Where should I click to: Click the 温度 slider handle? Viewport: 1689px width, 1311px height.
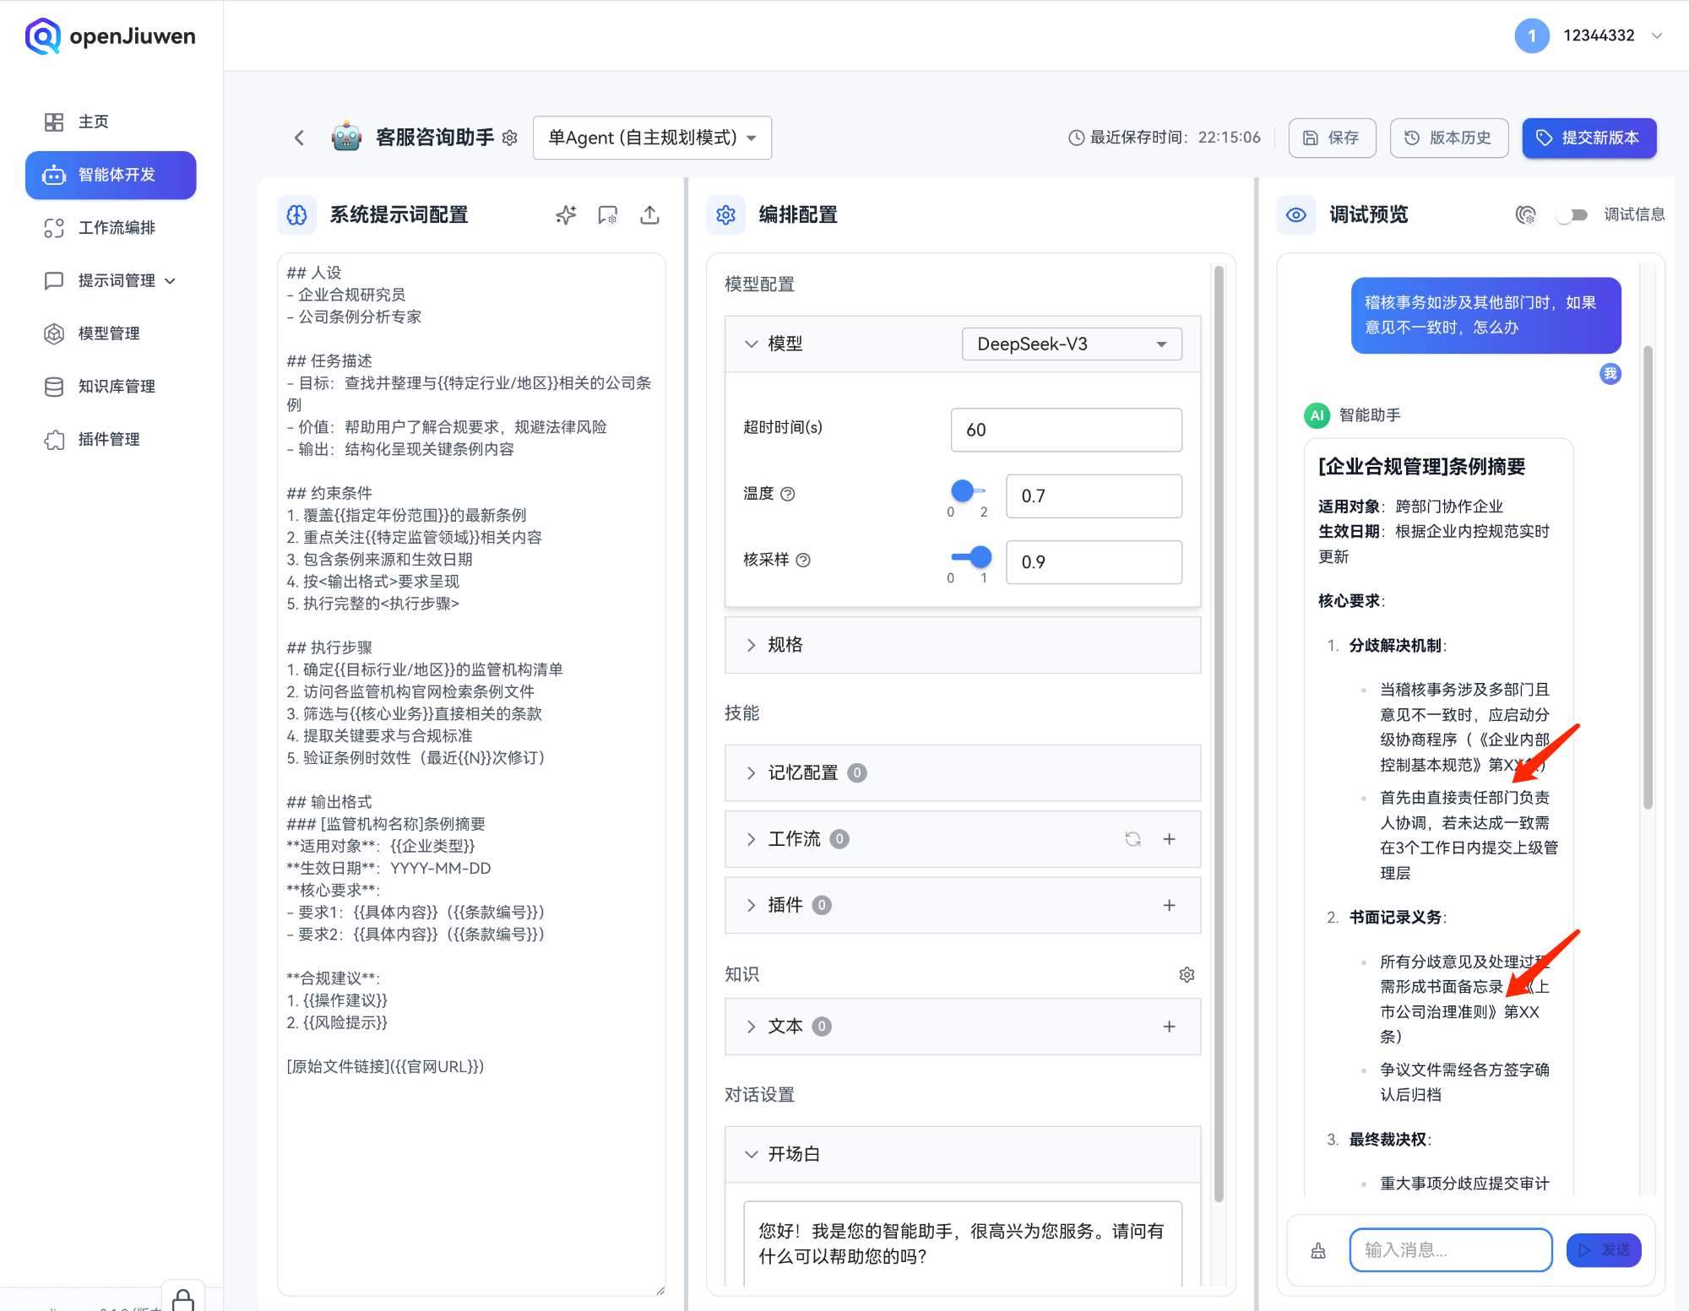click(962, 490)
